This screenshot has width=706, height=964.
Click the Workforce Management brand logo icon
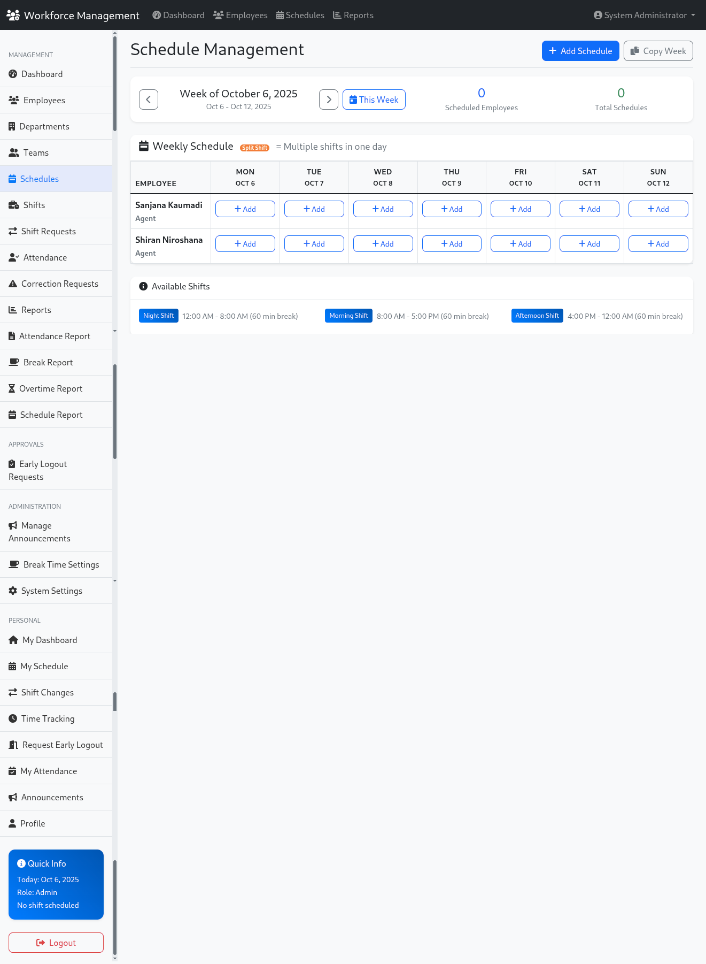point(13,15)
